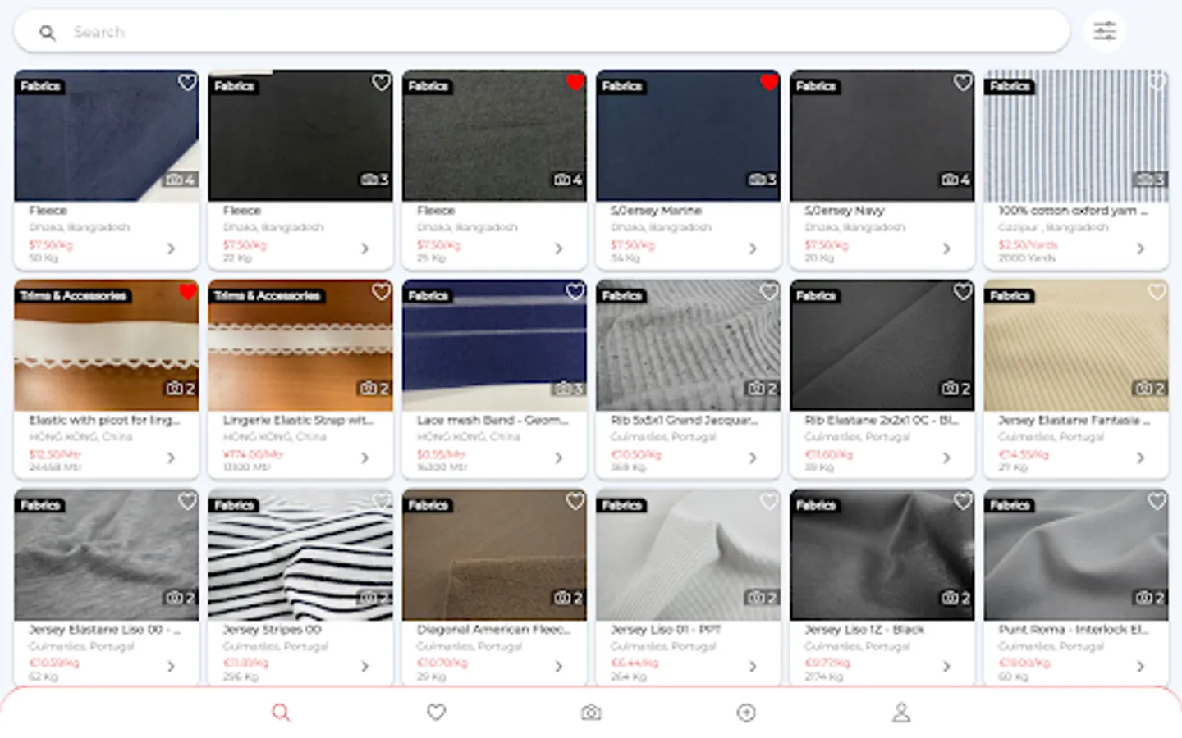
Task: Select the Lace mesh Band title text
Action: [492, 420]
